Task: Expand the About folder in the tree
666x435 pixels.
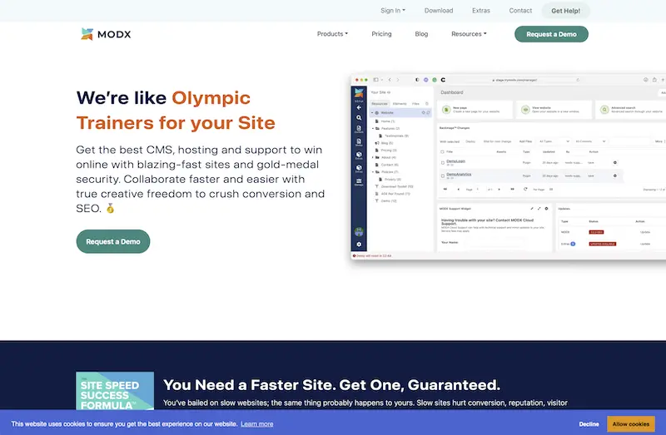Action: pos(373,157)
